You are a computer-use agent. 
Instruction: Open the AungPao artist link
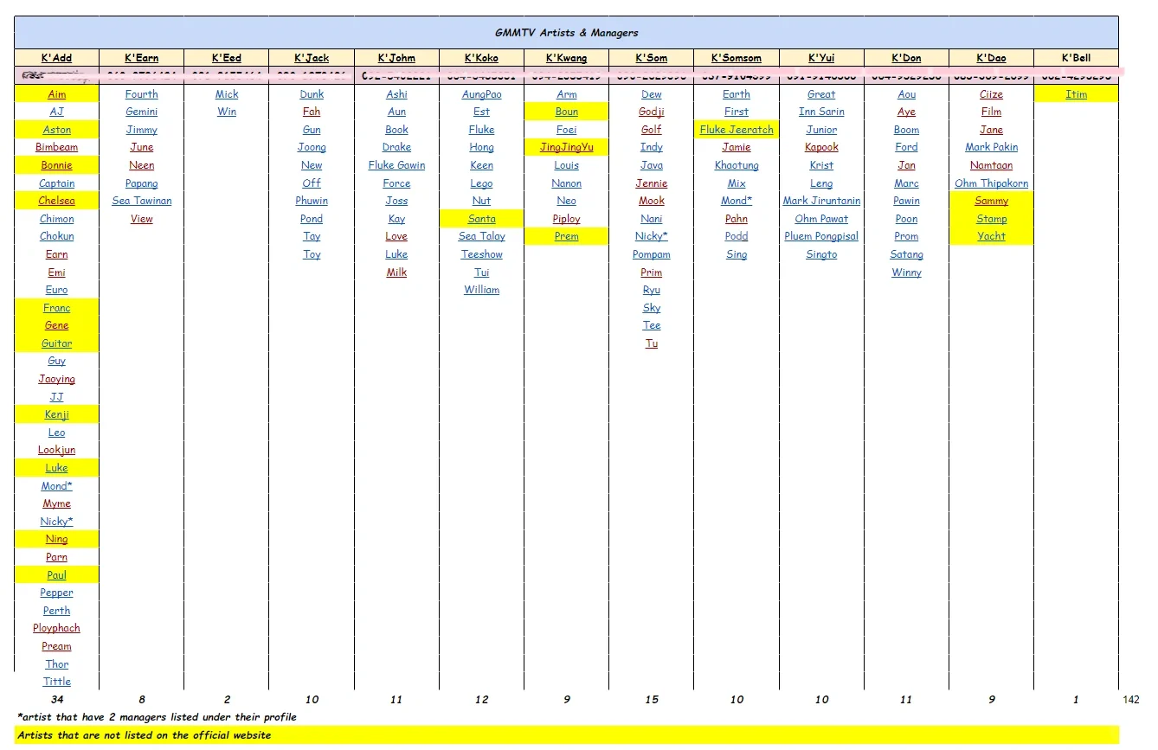click(481, 94)
